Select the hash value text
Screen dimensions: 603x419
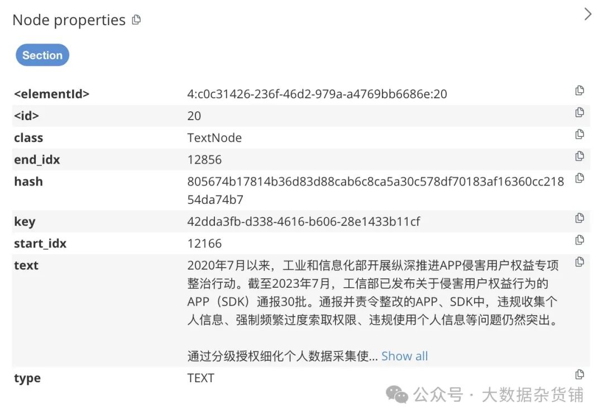point(375,191)
